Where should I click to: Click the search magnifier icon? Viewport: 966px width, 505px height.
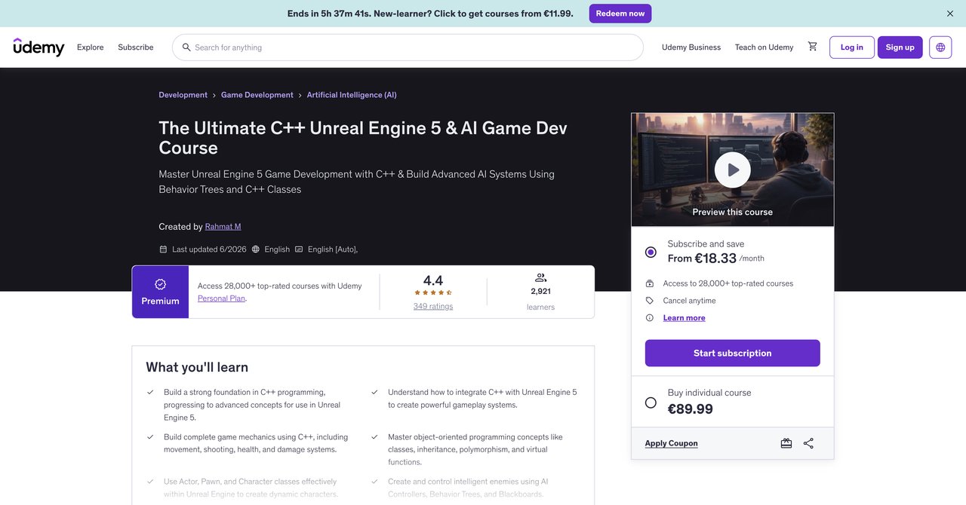[x=186, y=47]
